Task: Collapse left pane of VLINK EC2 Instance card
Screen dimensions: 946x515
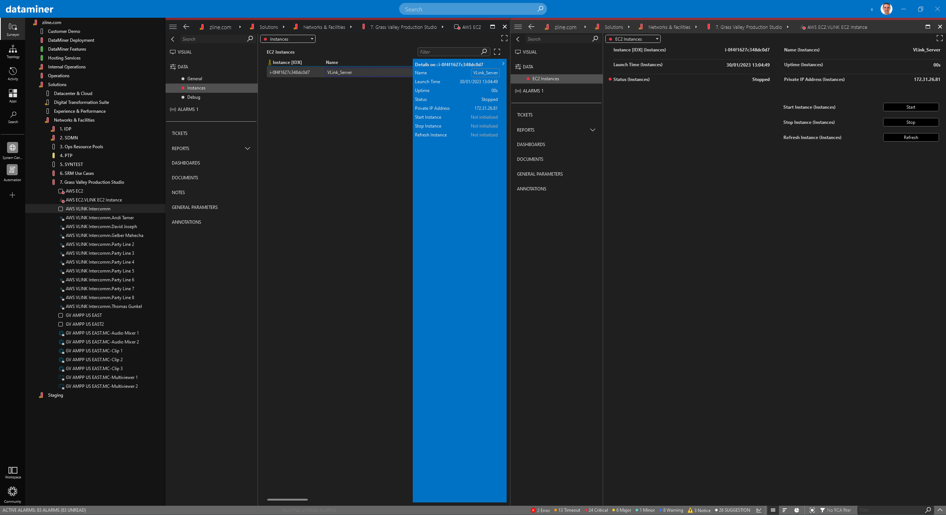Action: [x=518, y=39]
